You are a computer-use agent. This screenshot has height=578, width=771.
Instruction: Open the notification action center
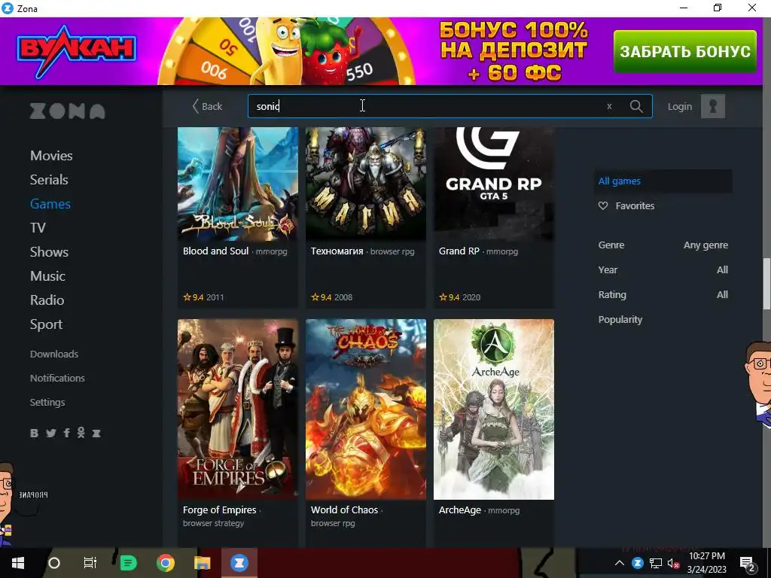[748, 563]
